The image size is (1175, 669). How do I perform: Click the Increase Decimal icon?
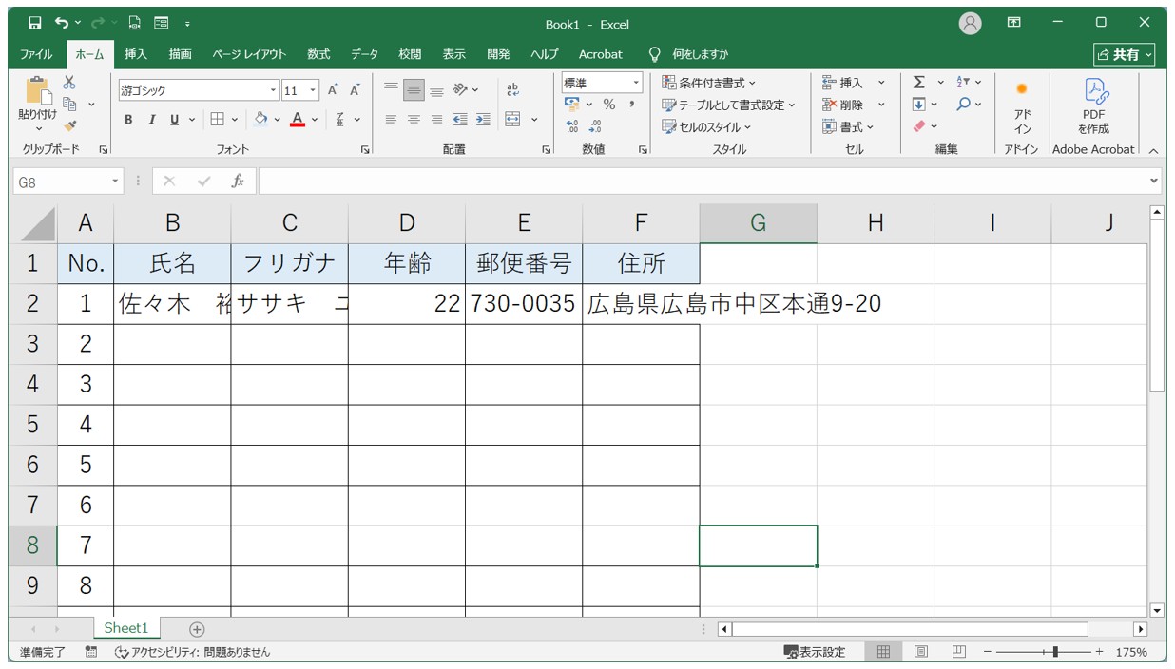tap(572, 126)
